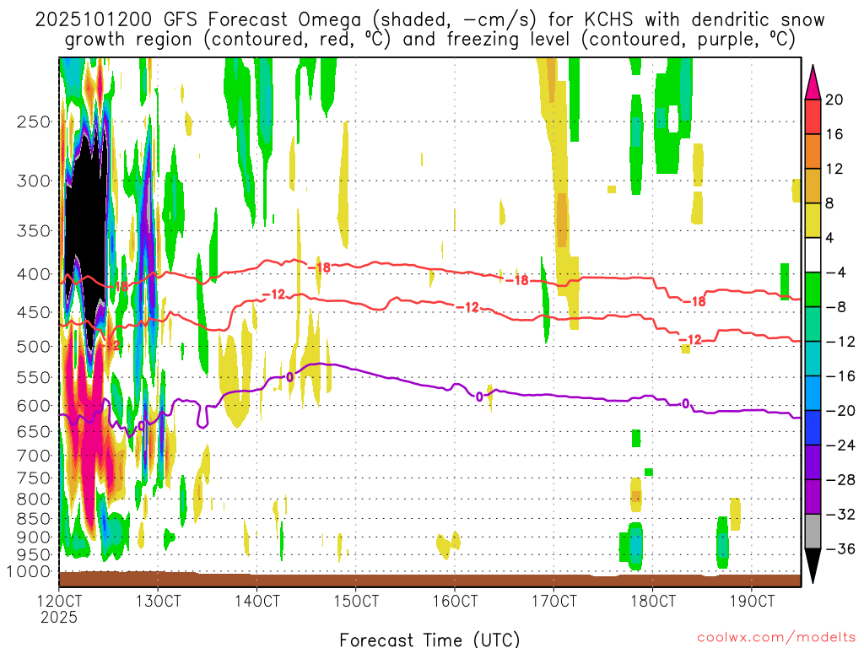Viewport: 864px width, 648px height.
Task: Click the 16OCT time axis label
Action: [x=455, y=601]
